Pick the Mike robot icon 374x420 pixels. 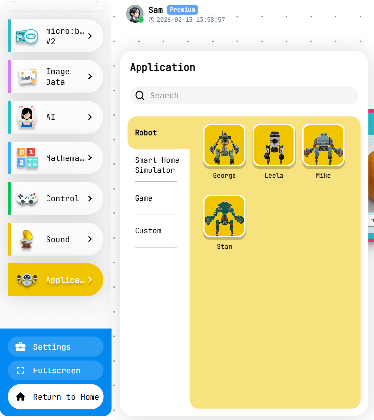coord(323,145)
